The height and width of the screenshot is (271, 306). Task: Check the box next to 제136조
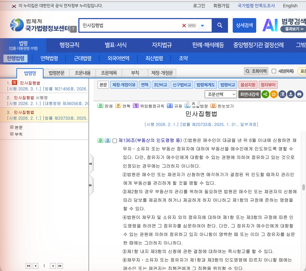pyautogui.click(x=115, y=141)
